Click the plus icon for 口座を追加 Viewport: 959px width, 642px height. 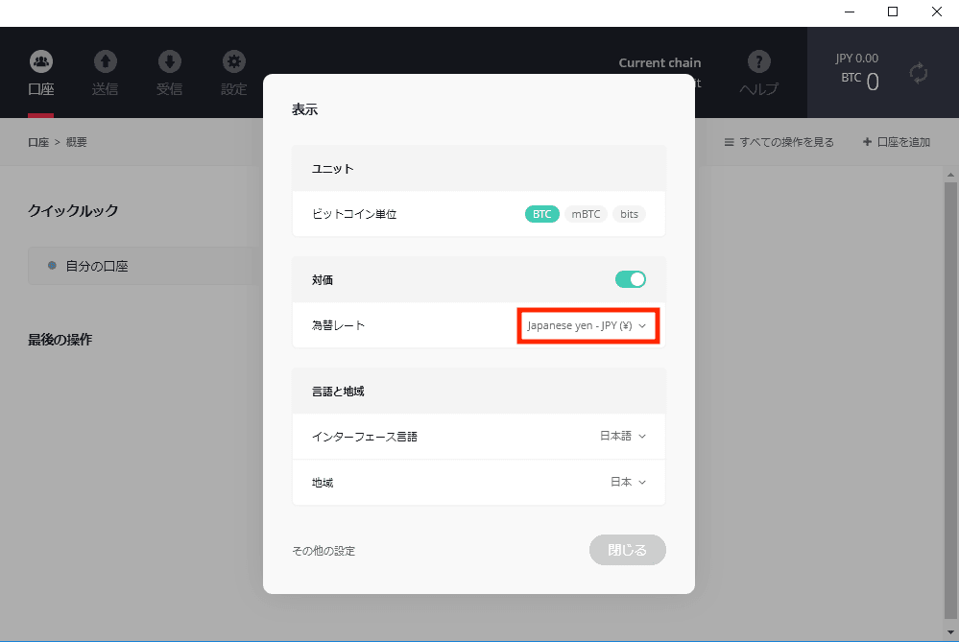868,142
